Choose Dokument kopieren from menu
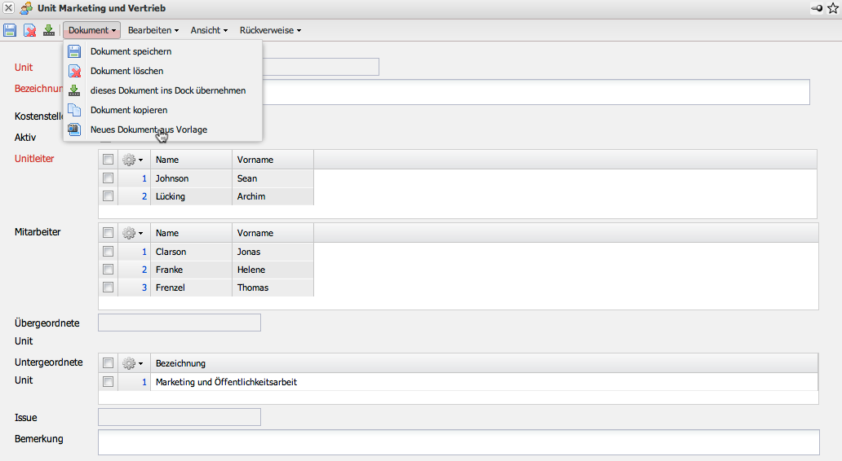 (129, 110)
